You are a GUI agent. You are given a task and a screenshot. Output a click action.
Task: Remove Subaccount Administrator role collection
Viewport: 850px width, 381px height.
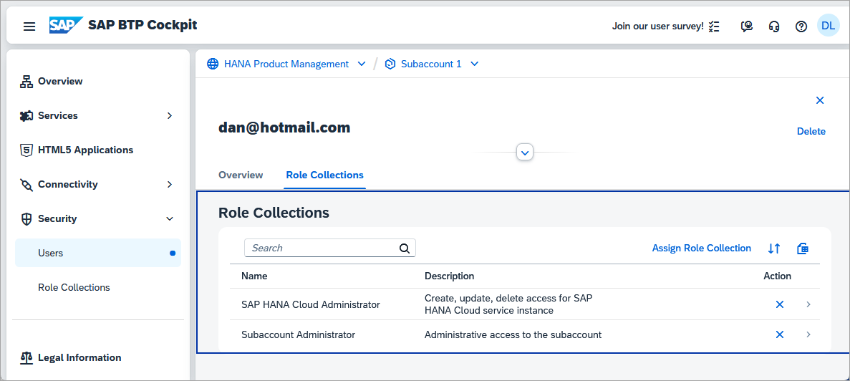780,334
